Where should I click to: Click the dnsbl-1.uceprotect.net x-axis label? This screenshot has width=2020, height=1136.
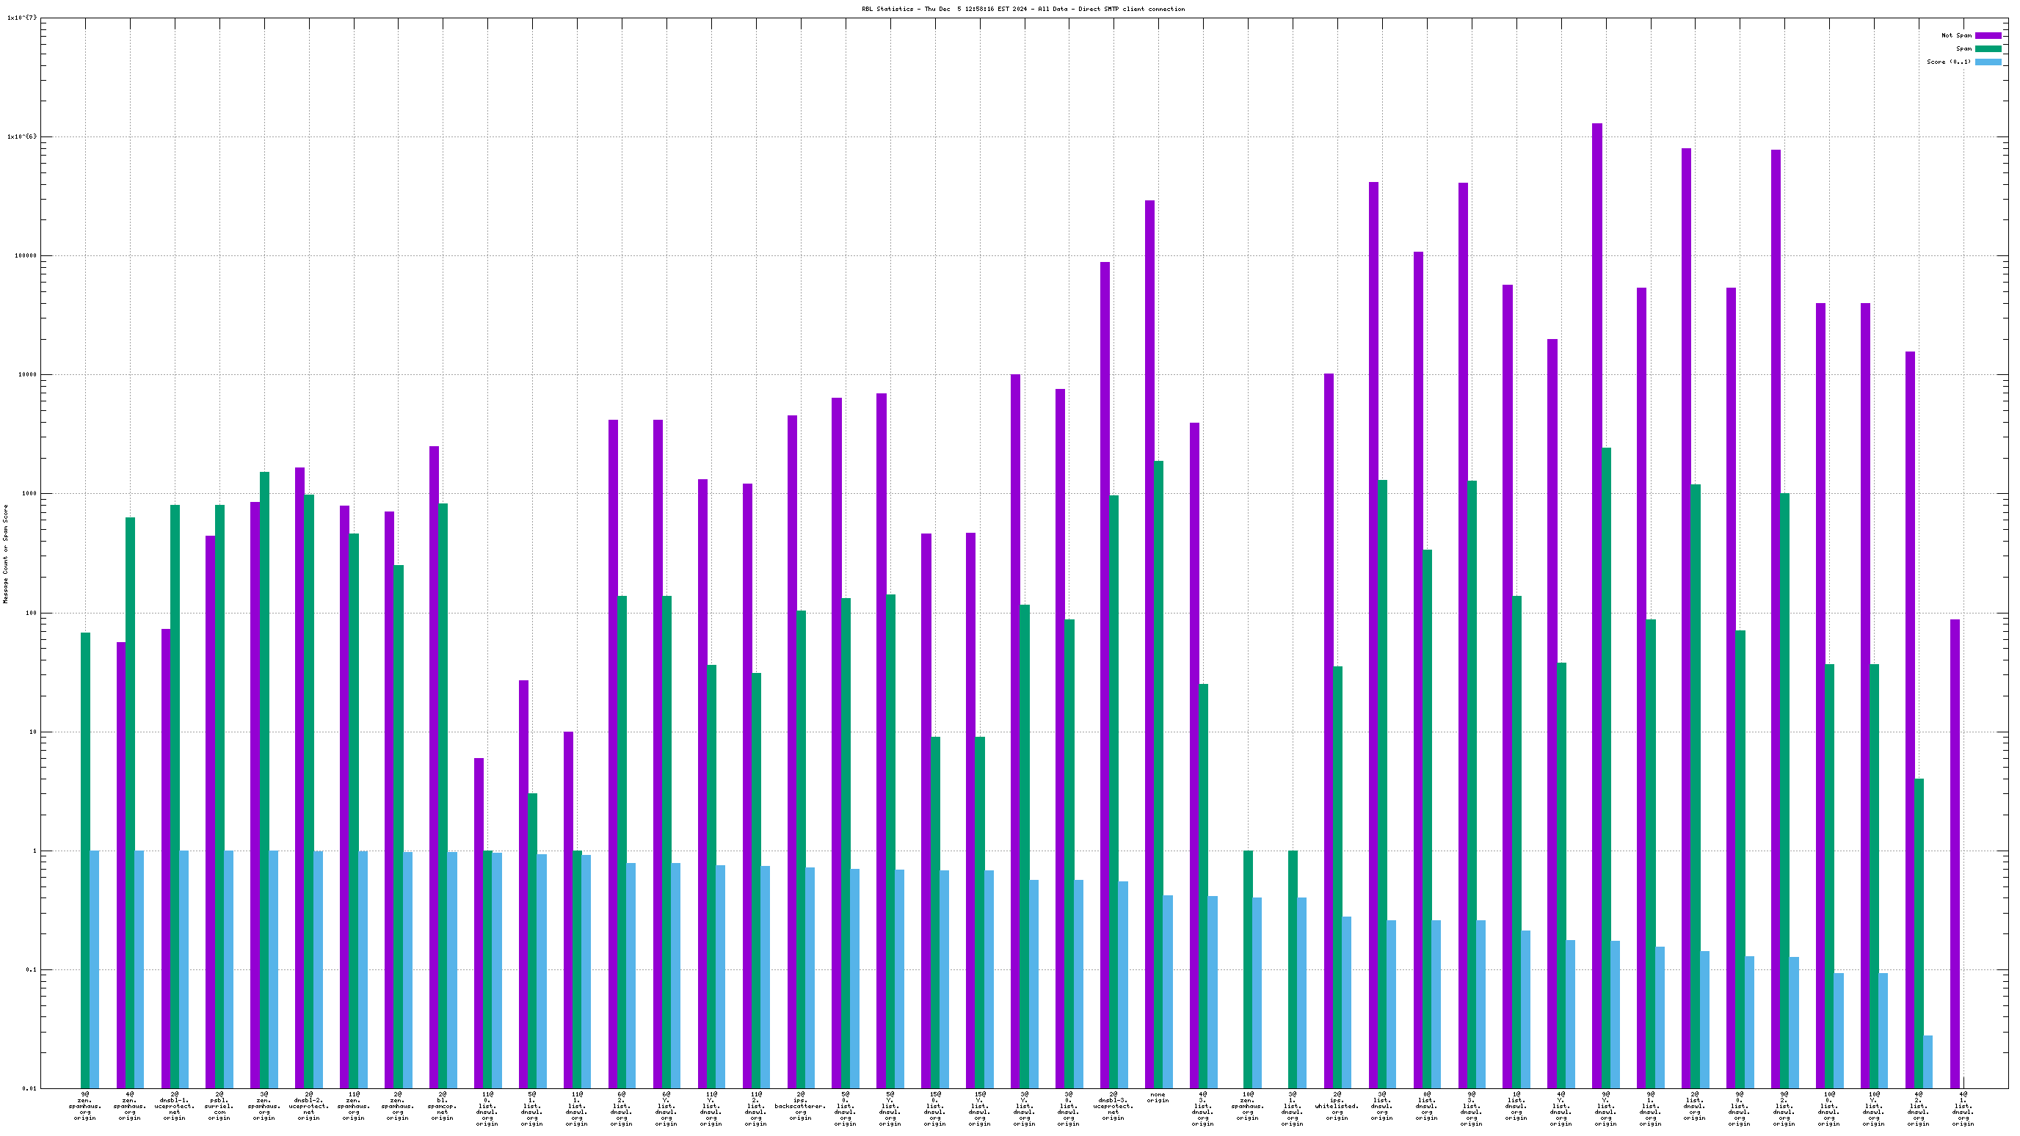pyautogui.click(x=174, y=1105)
